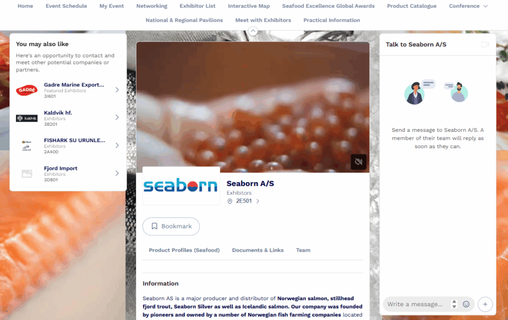508x320 pixels.
Task: Unmute the banner video sound icon
Action: click(358, 161)
